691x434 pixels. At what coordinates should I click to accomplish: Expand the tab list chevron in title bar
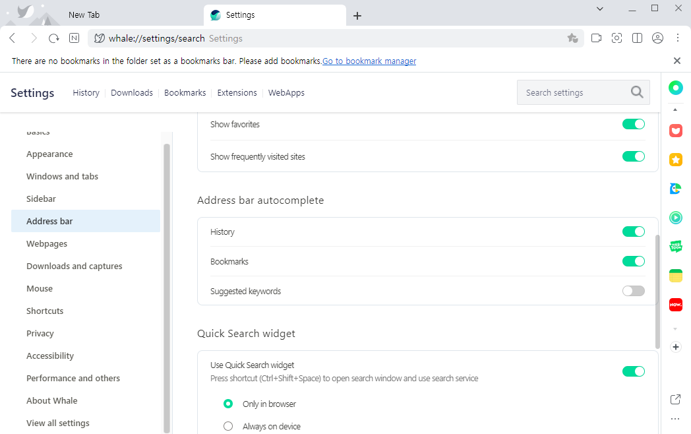click(x=599, y=9)
